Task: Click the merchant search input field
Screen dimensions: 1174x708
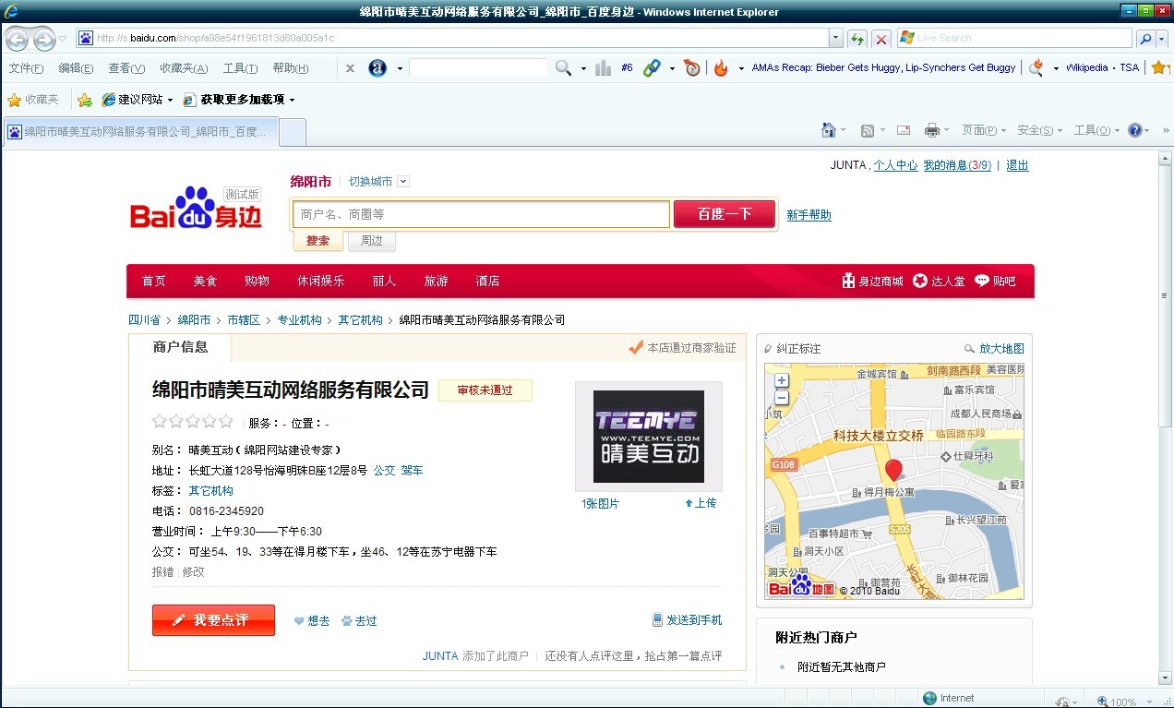Action: [x=482, y=214]
